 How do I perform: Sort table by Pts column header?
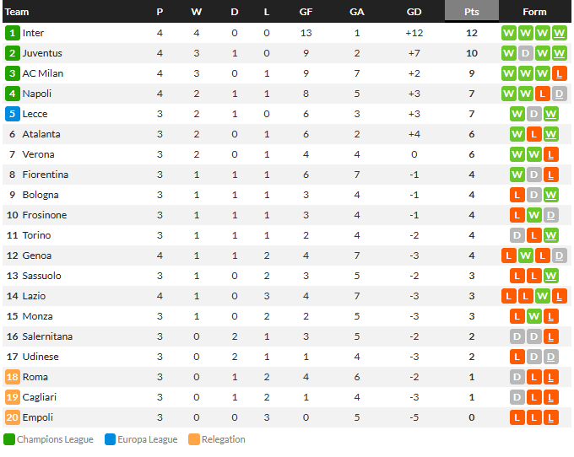pos(472,12)
